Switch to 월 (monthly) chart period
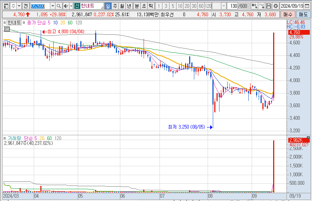 click(122, 6)
